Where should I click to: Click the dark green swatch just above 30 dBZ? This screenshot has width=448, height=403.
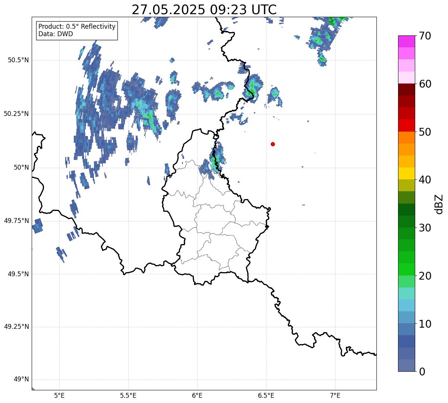406,221
